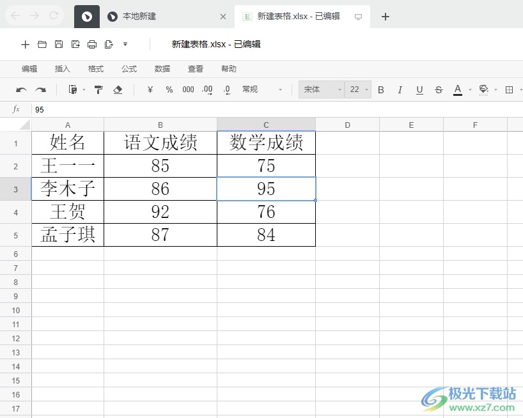Apply thousands separator 000 format
Image resolution: width=523 pixels, height=418 pixels.
point(188,89)
